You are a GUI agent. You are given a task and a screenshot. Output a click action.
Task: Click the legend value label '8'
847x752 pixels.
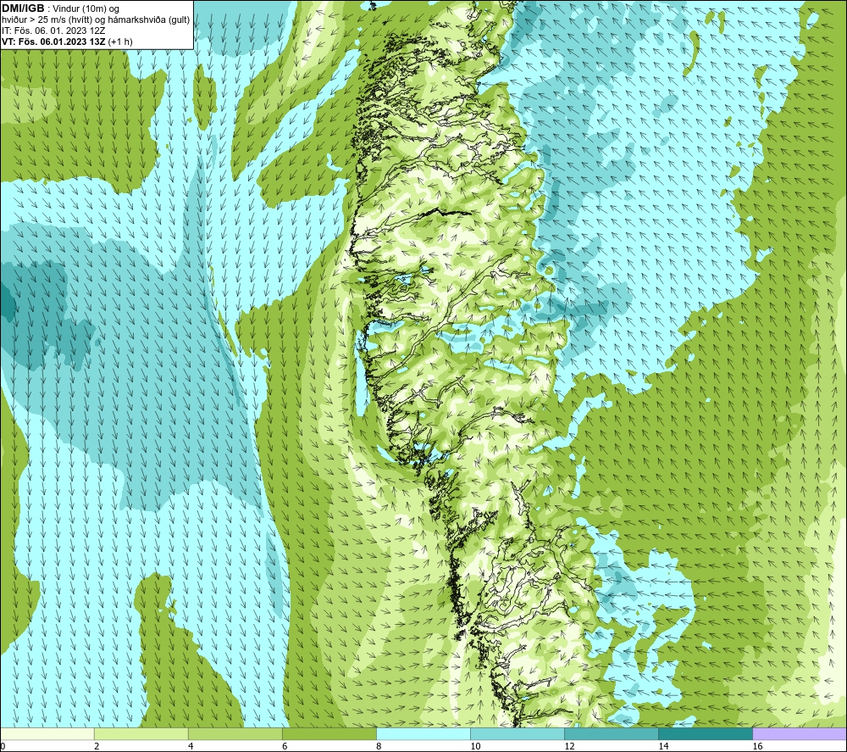point(378,747)
